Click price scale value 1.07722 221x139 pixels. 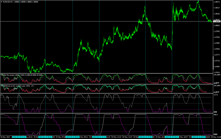click(217, 61)
